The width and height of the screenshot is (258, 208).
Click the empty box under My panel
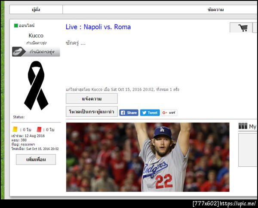click(248, 150)
